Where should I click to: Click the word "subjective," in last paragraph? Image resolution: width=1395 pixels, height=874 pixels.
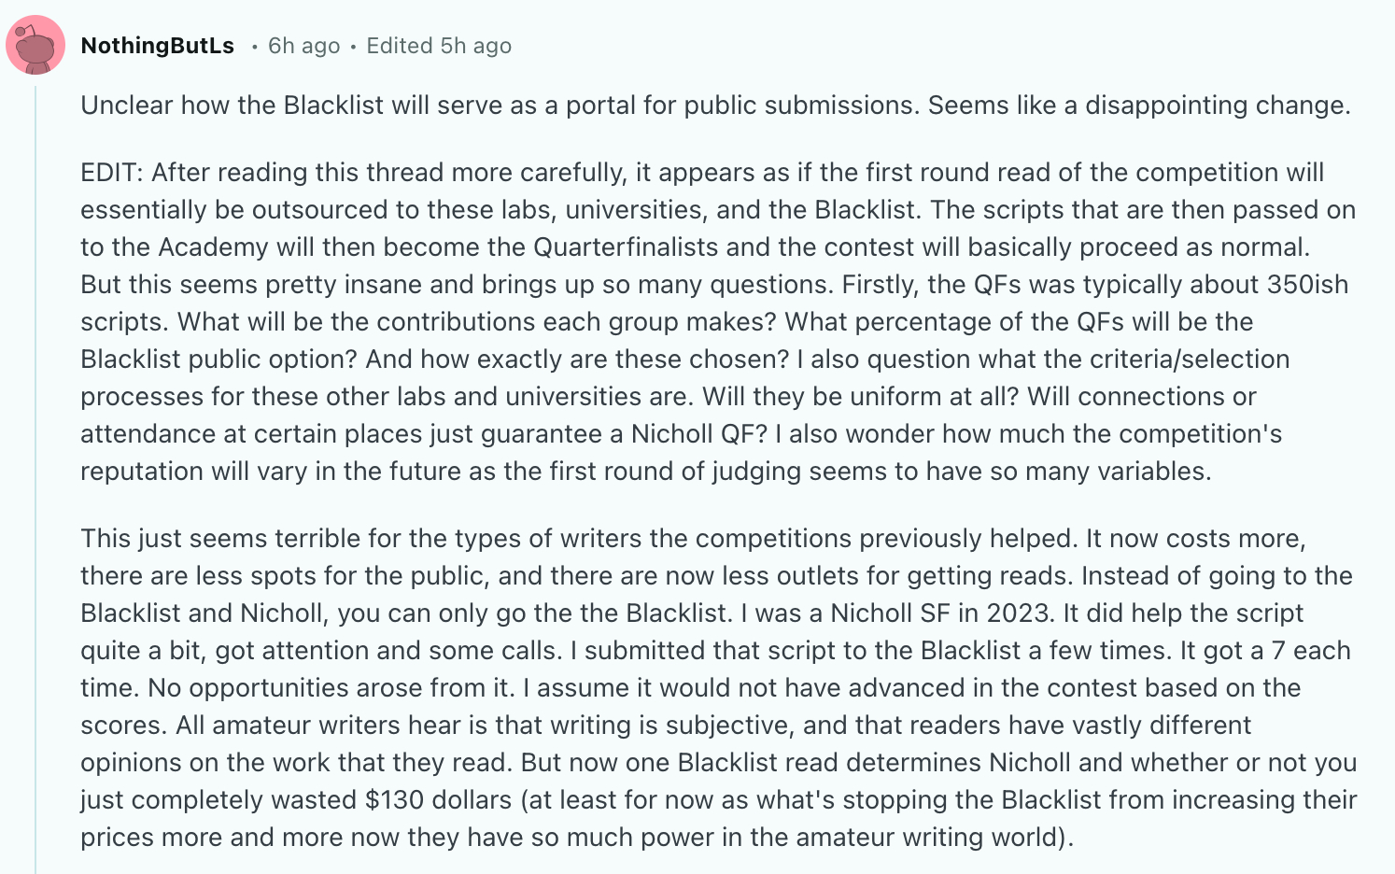[x=729, y=726]
